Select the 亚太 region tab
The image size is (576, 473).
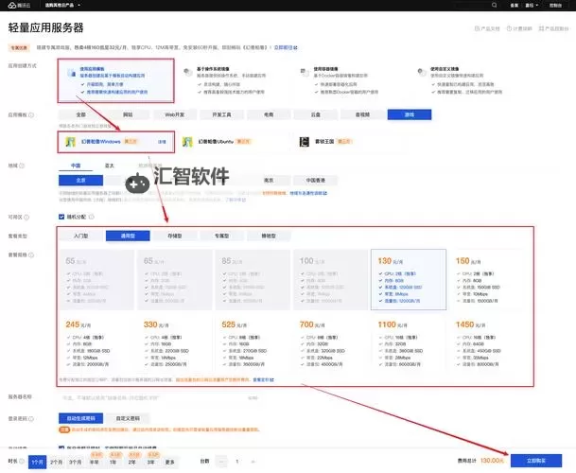(110, 166)
